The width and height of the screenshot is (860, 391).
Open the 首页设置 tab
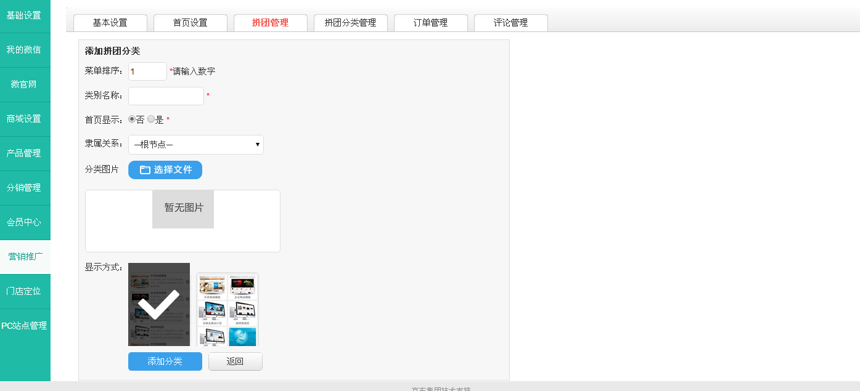tap(190, 23)
